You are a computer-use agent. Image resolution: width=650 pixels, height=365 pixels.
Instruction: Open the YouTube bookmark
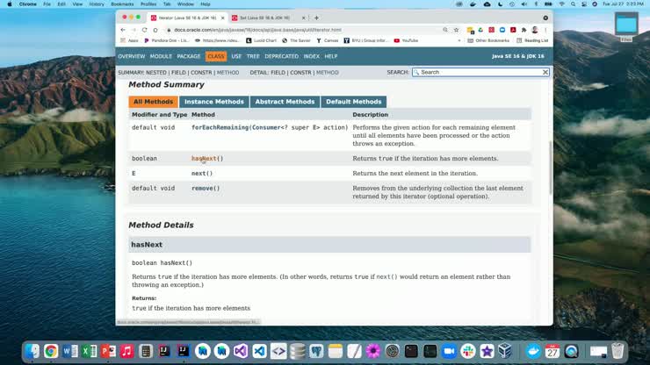[406, 40]
